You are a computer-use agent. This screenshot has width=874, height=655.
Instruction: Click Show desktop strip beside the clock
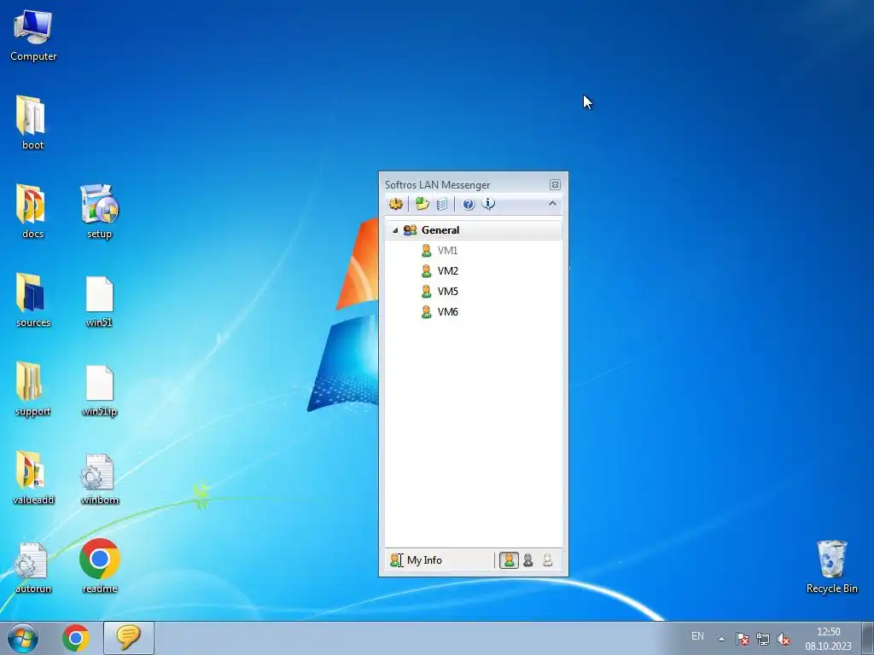pos(868,639)
